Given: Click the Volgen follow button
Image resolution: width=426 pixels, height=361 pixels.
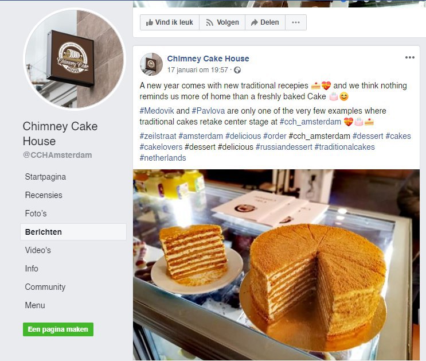Looking at the screenshot, I should 222,22.
